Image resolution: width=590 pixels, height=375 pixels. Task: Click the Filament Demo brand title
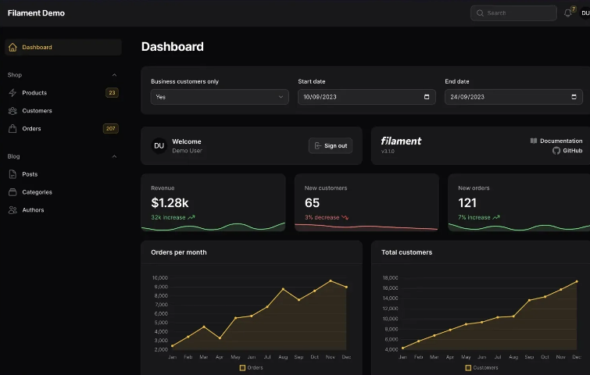(36, 13)
